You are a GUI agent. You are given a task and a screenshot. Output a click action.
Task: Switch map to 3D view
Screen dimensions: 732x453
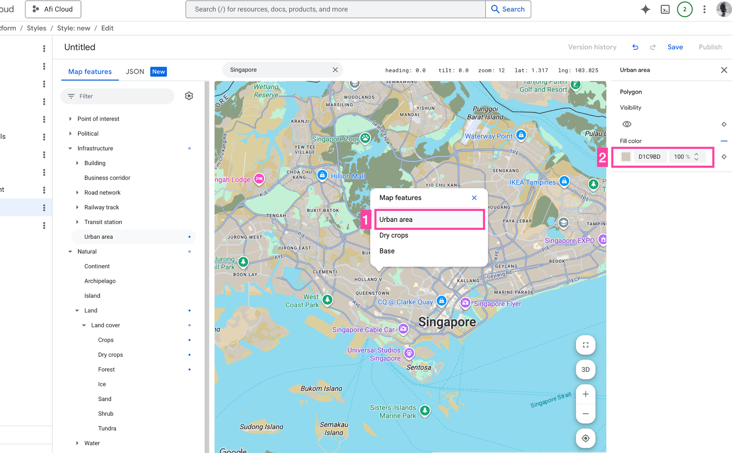tap(586, 370)
